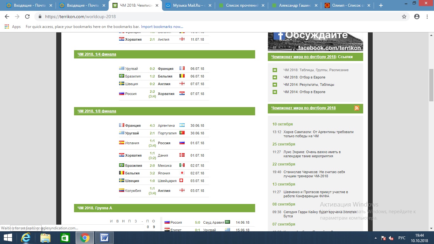Click the browser Forward arrow

click(x=17, y=17)
